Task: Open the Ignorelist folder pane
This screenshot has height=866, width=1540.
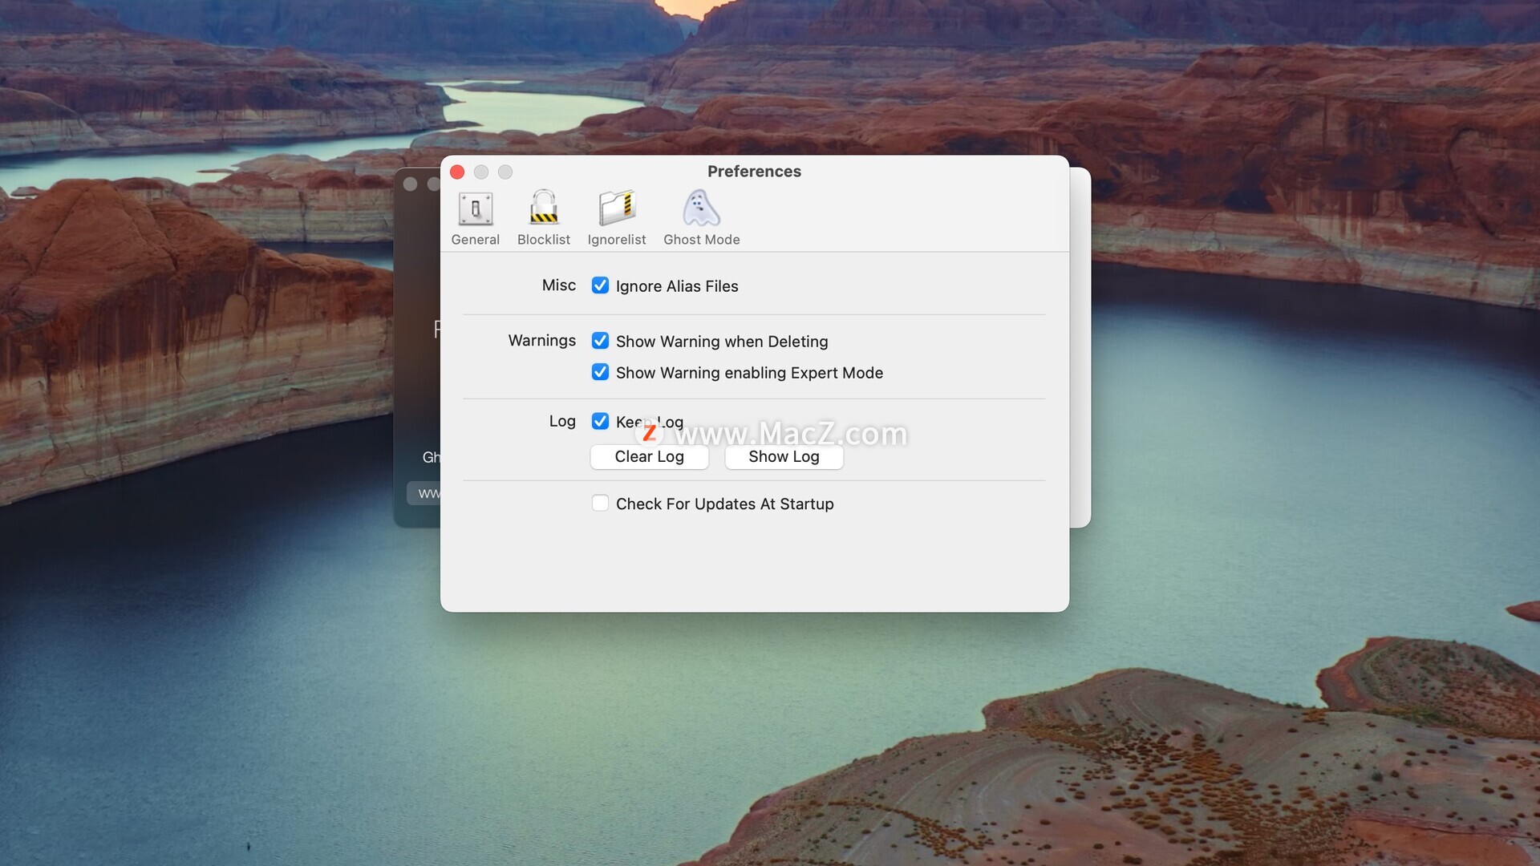Action: click(616, 218)
